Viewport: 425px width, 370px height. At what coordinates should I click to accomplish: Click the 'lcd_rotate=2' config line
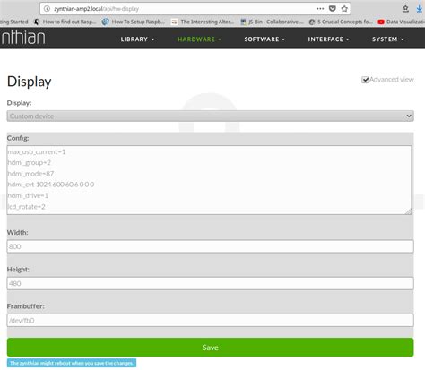tap(26, 207)
